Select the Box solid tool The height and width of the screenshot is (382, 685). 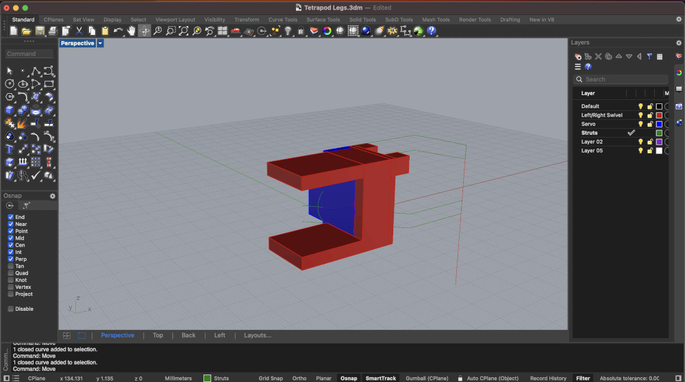click(x=10, y=110)
